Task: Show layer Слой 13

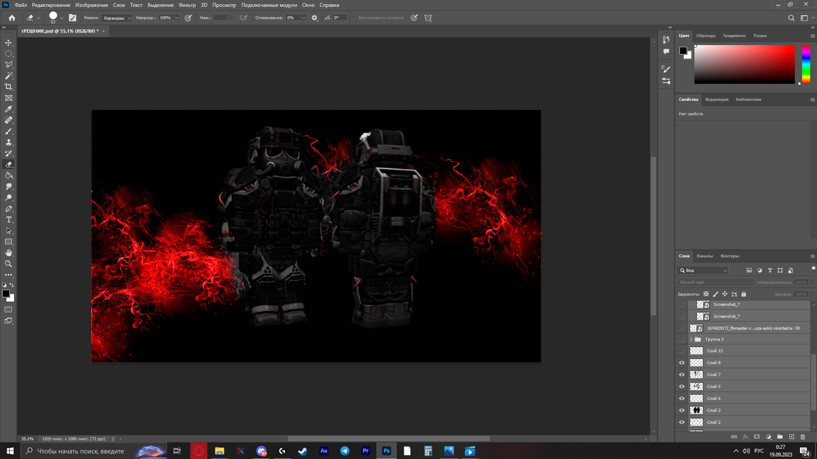Action: tap(682, 351)
